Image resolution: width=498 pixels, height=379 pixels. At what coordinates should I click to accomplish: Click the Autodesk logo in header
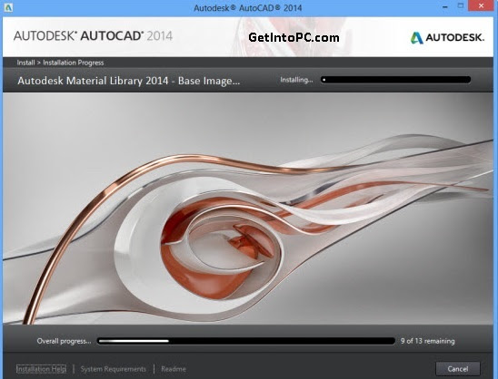[x=447, y=38]
